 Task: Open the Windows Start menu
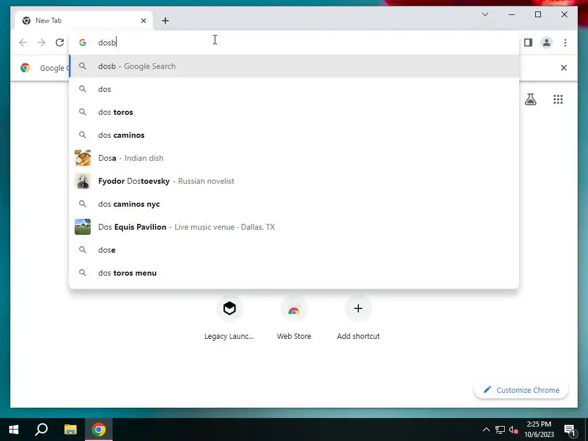click(x=14, y=430)
